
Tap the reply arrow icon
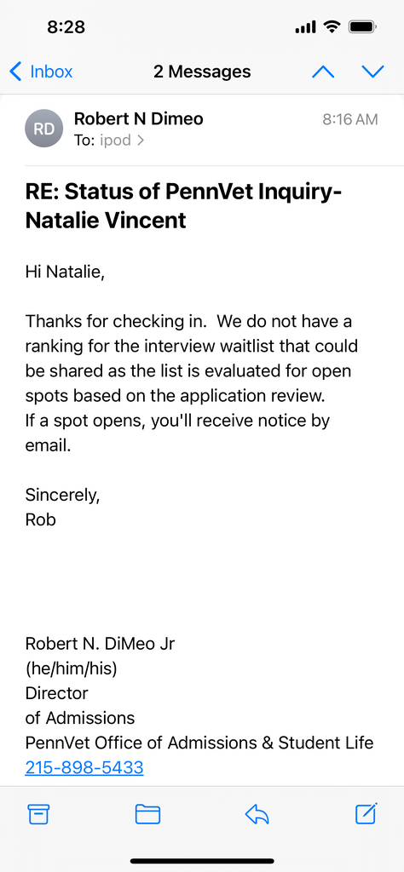[x=257, y=815]
